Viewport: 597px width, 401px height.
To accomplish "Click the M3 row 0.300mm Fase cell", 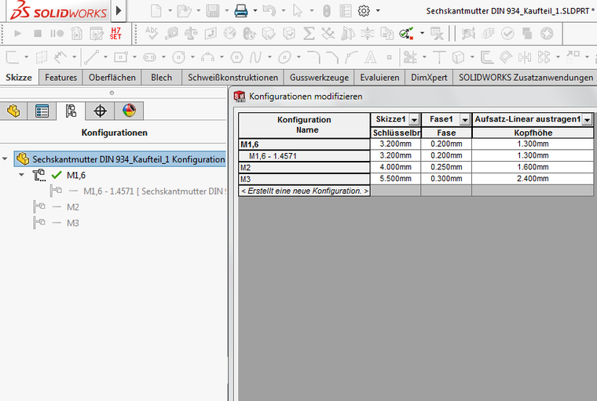I will pos(446,178).
